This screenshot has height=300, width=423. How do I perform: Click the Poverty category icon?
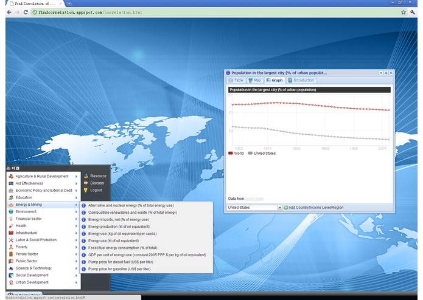(x=11, y=247)
